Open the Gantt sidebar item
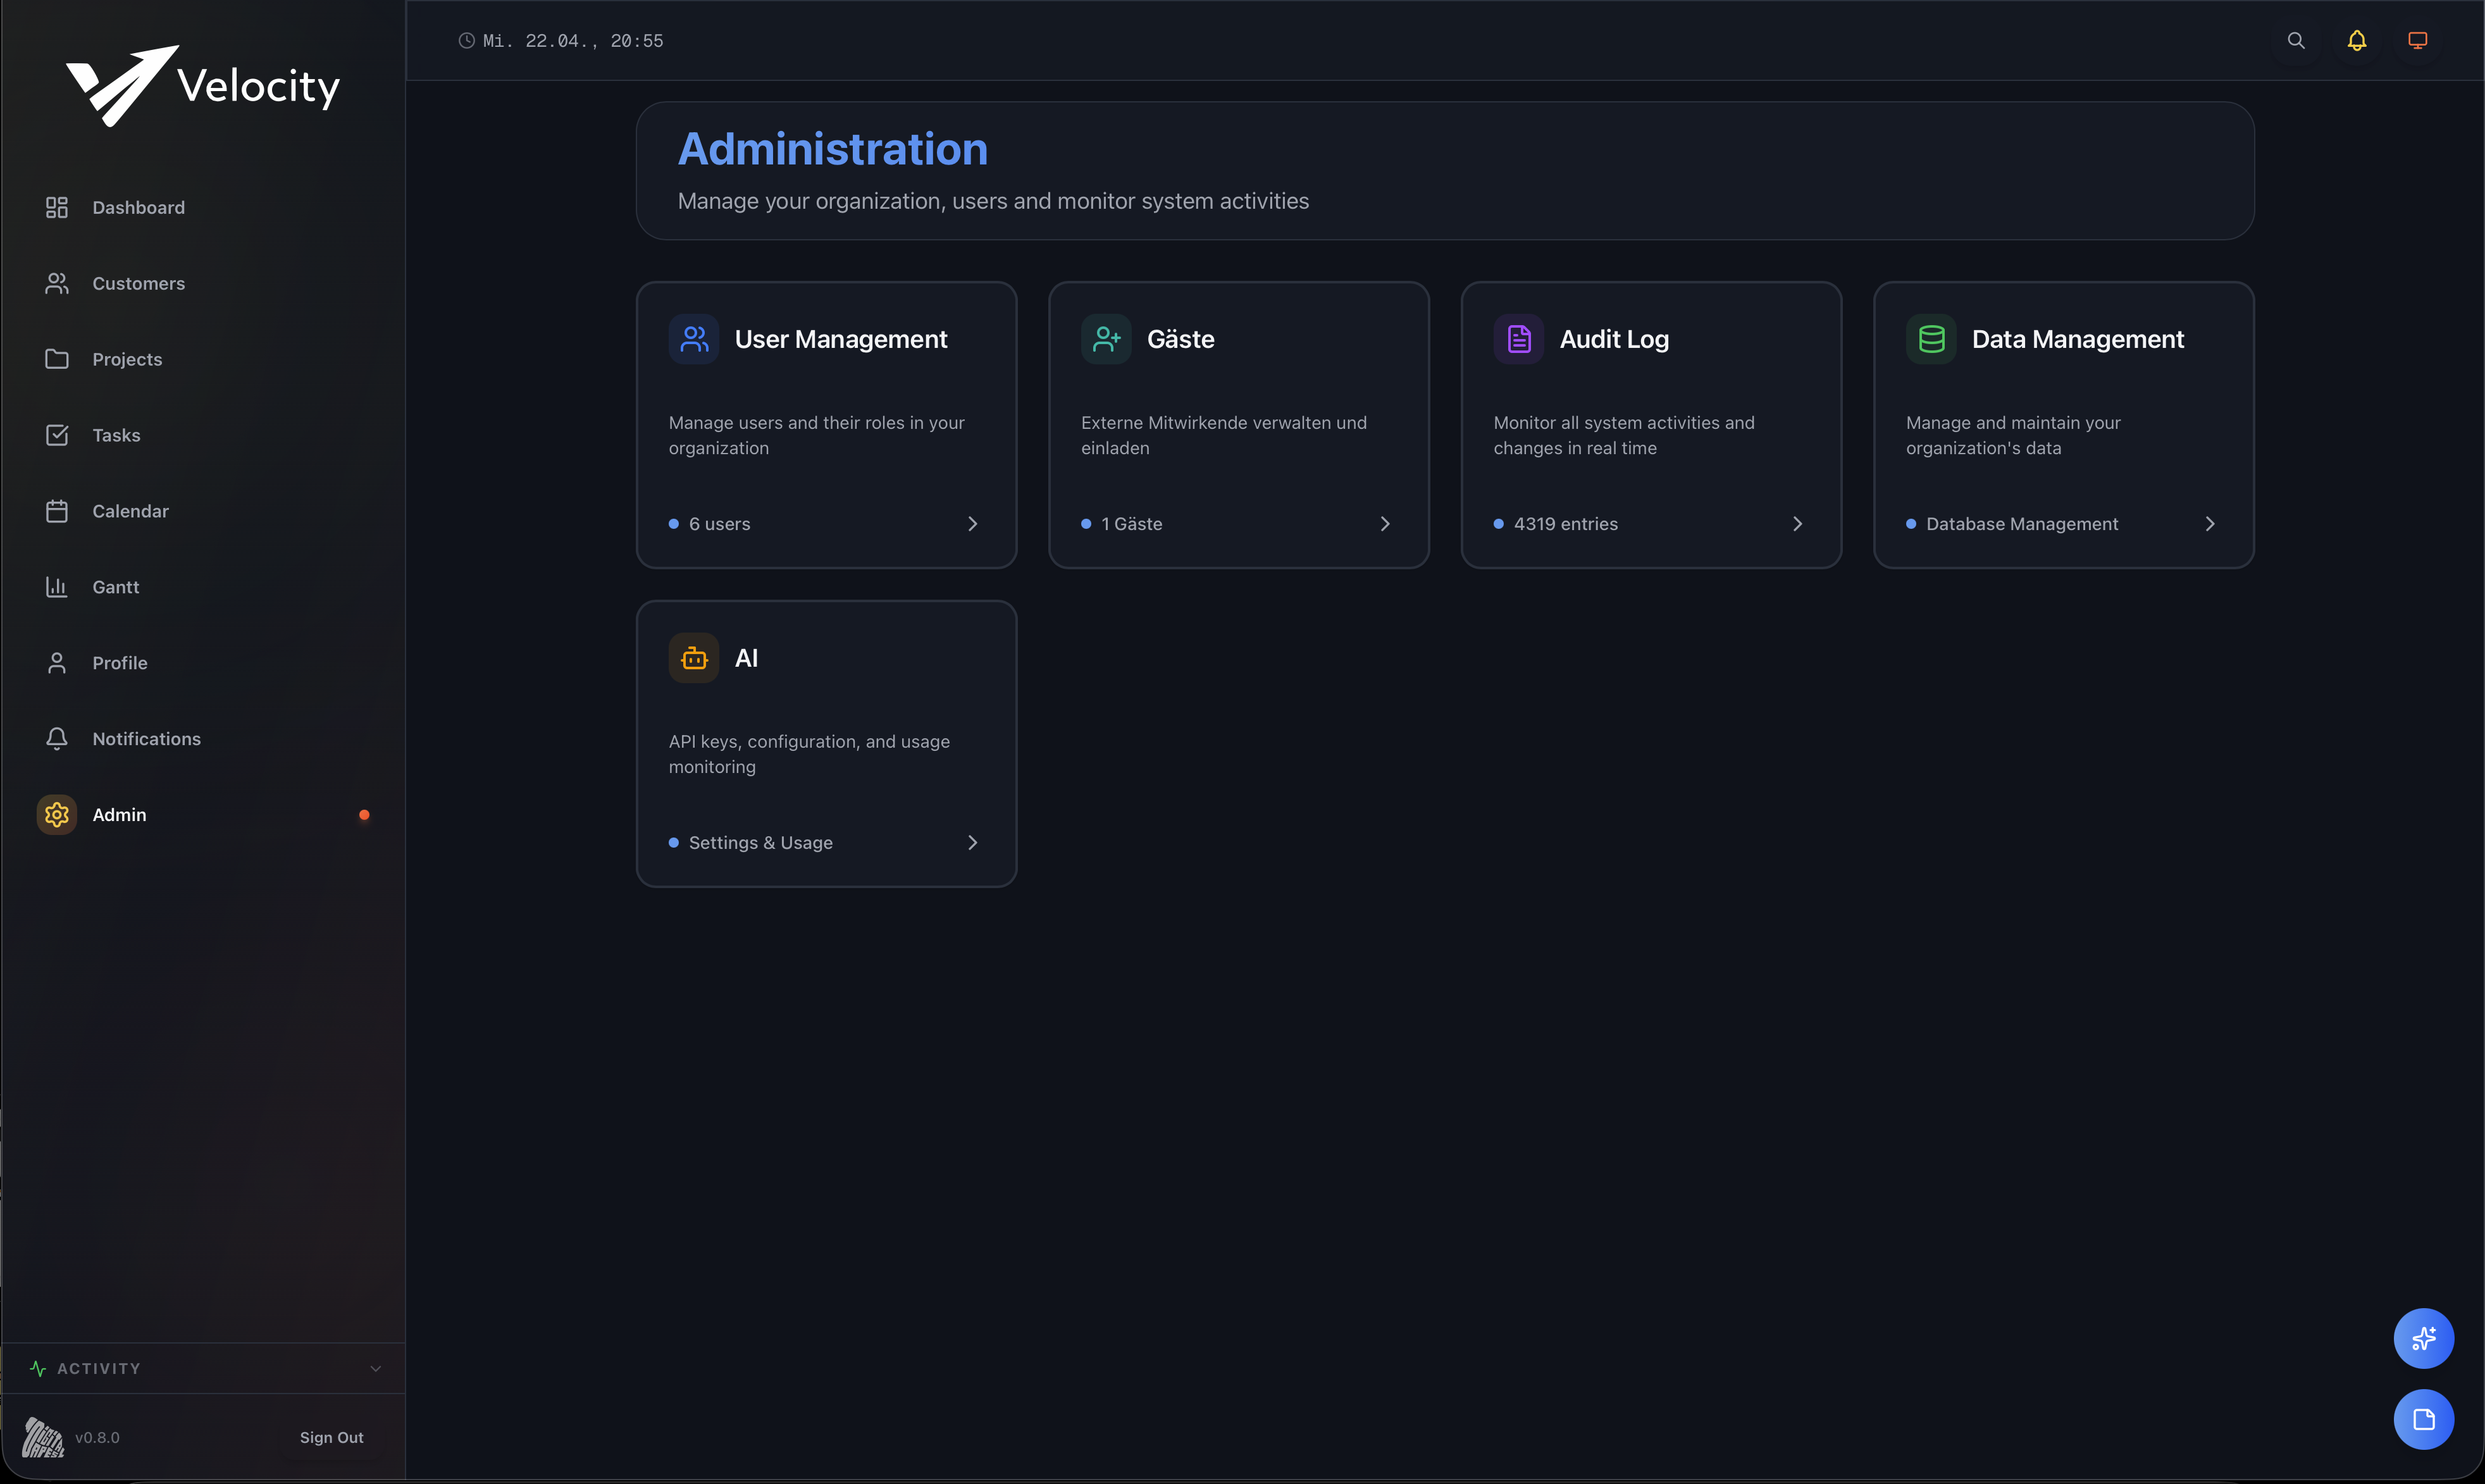 116,587
